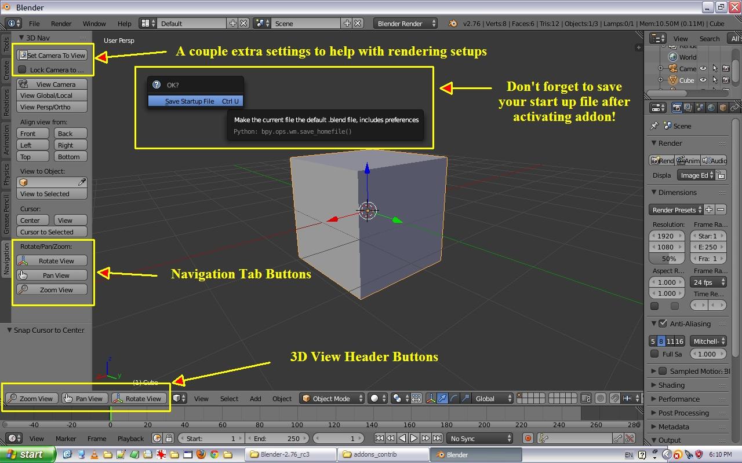Switch to the Animation tab
This screenshot has width=742, height=463.
6,139
